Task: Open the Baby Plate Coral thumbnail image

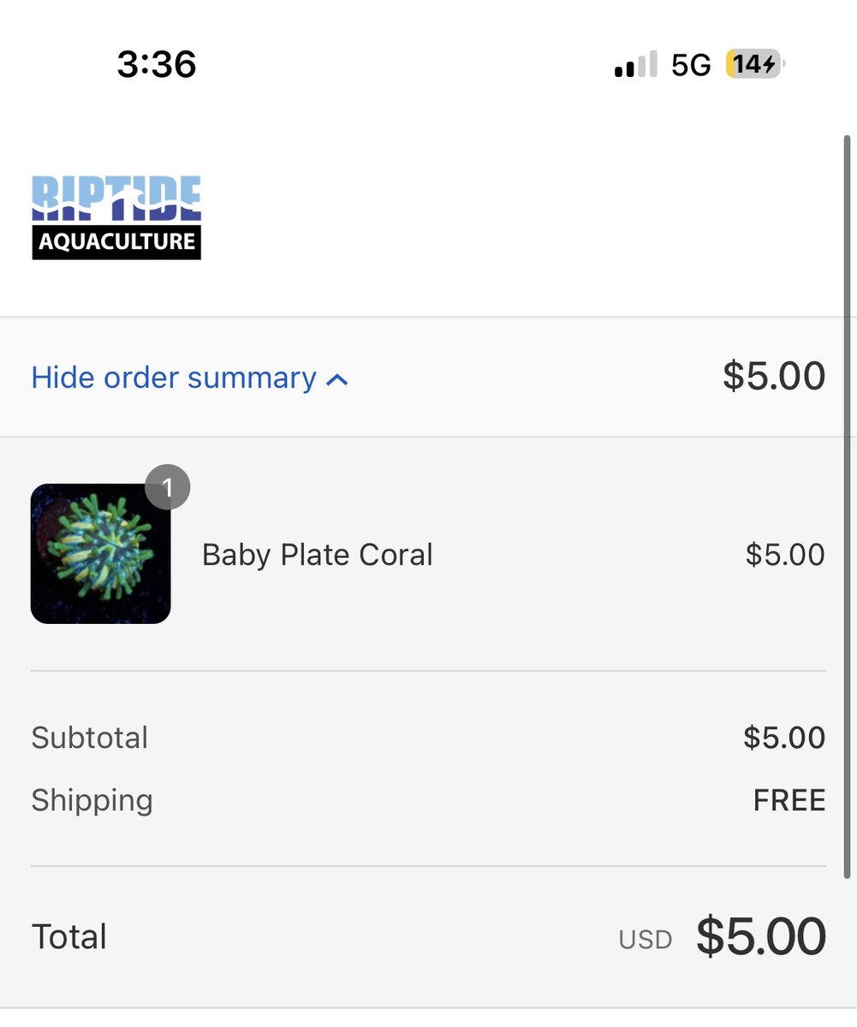Action: click(100, 554)
